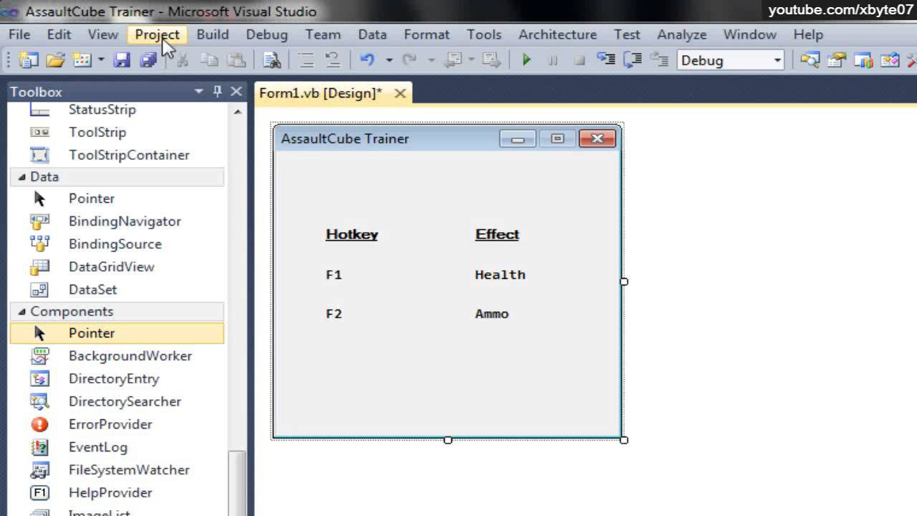Click the Redo toolbar icon
The height and width of the screenshot is (516, 917).
(x=409, y=60)
